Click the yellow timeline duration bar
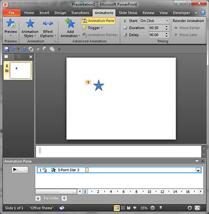The image size is (209, 214). tap(87, 170)
